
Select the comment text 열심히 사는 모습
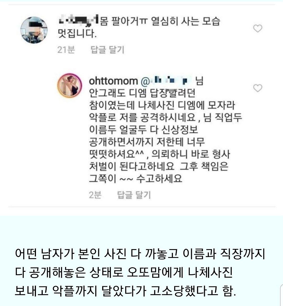tap(186, 21)
